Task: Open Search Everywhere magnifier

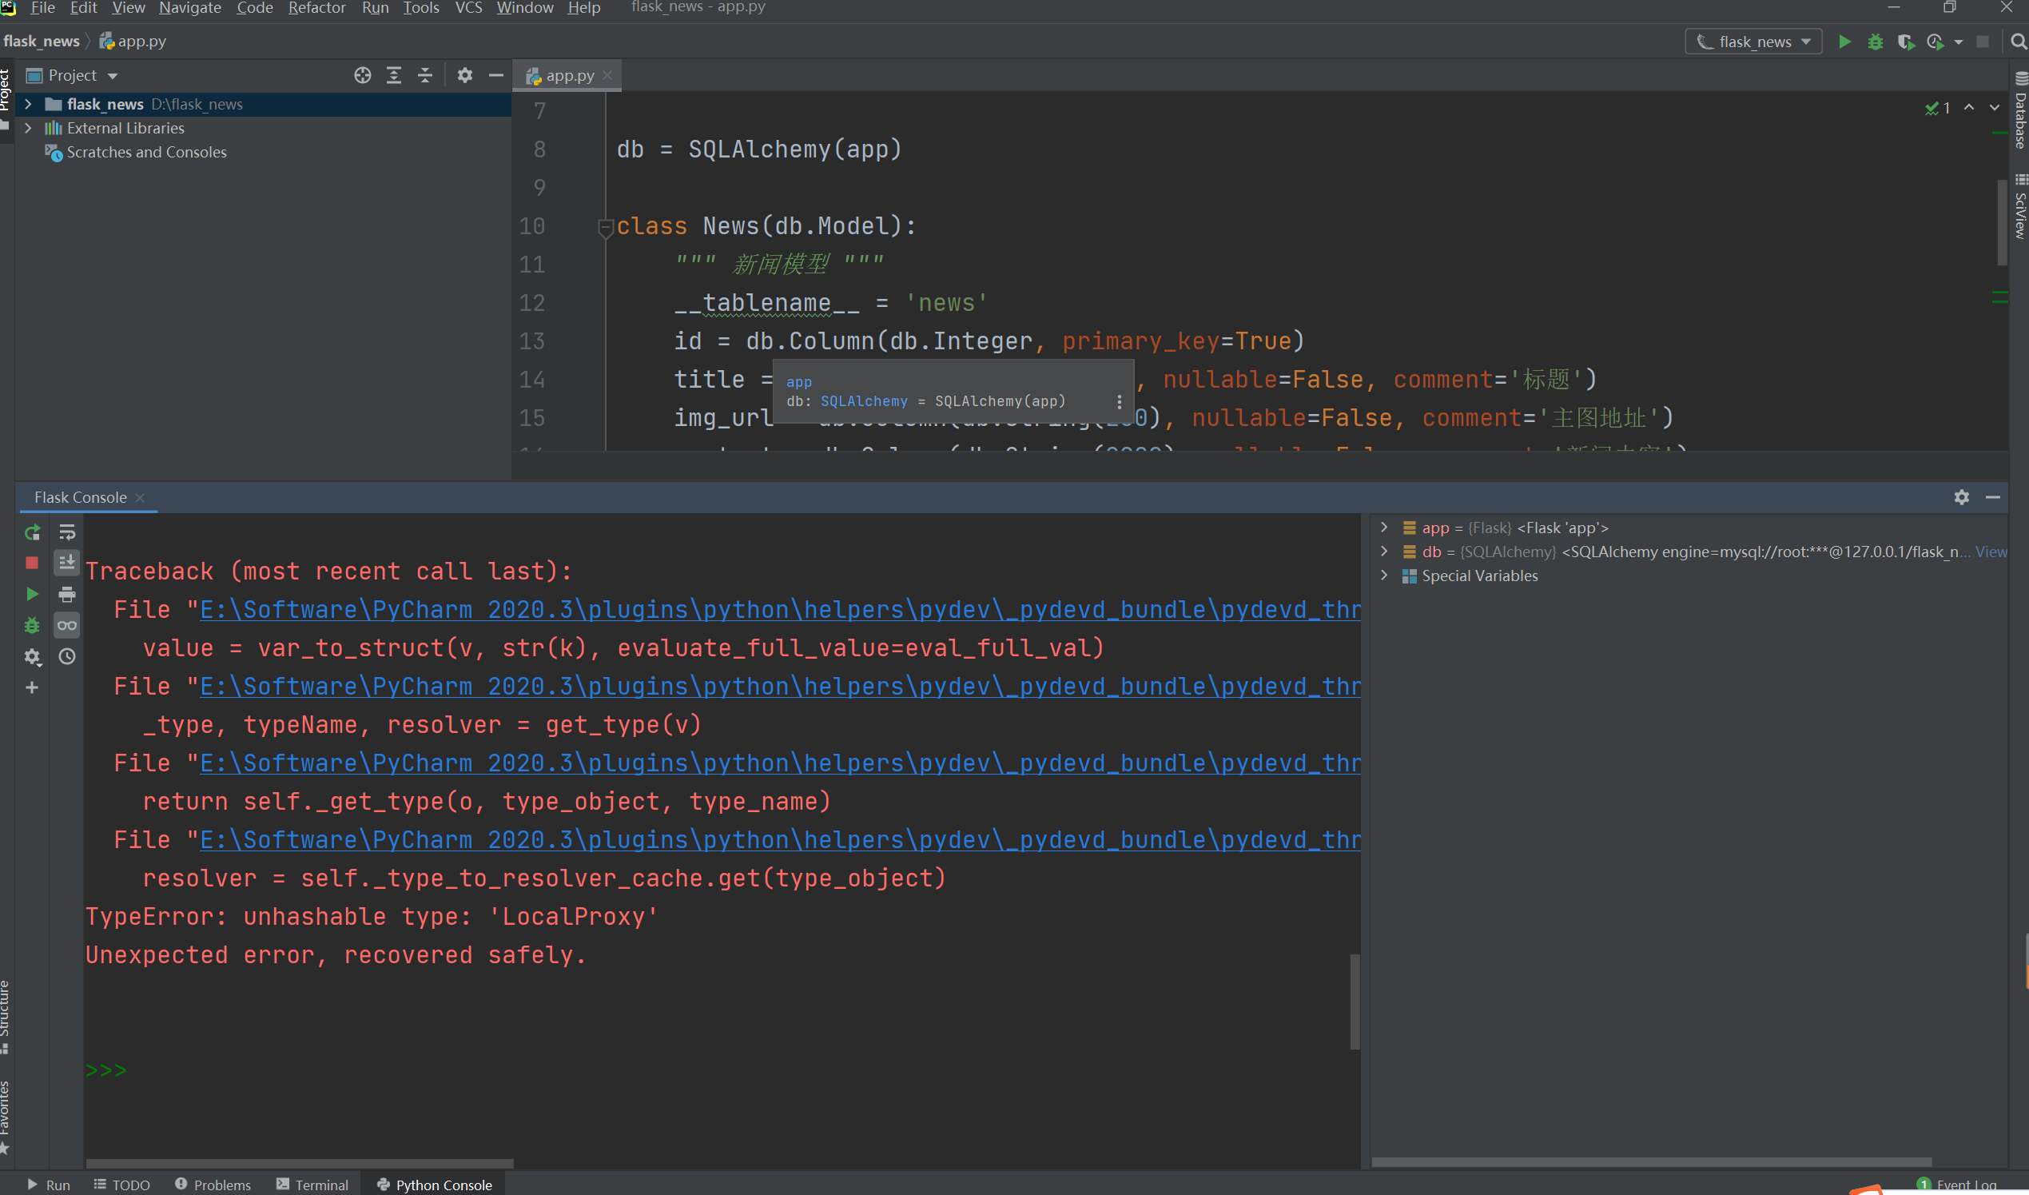Action: click(x=2018, y=41)
